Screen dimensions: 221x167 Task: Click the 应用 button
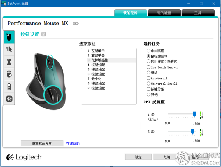[x=195, y=157]
